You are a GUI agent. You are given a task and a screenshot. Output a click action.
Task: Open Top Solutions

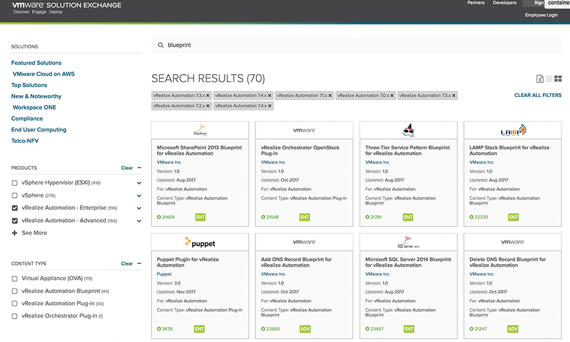coord(29,85)
